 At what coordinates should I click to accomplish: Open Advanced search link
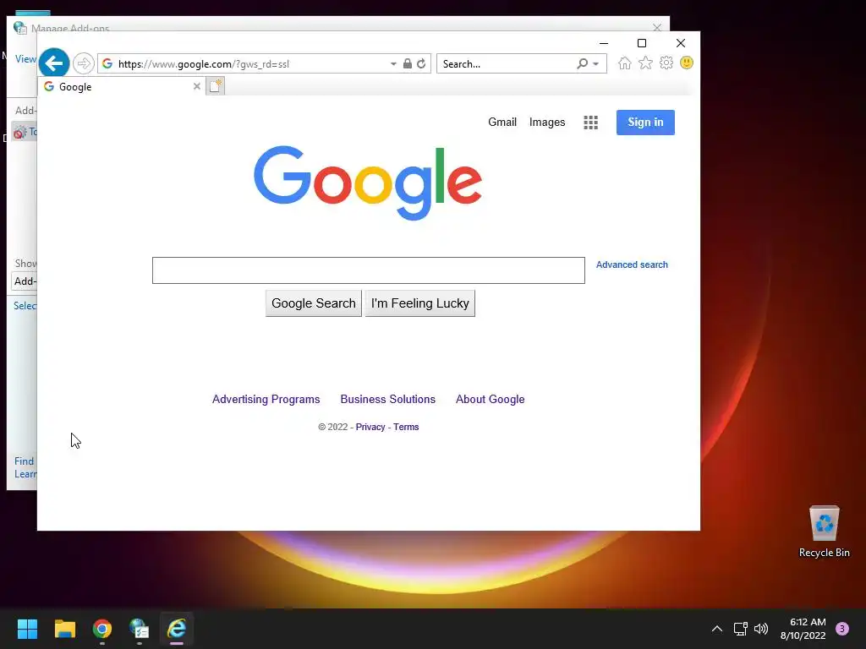tap(632, 265)
